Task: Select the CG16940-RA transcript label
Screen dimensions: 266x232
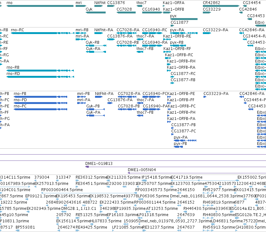Action: (155, 42)
